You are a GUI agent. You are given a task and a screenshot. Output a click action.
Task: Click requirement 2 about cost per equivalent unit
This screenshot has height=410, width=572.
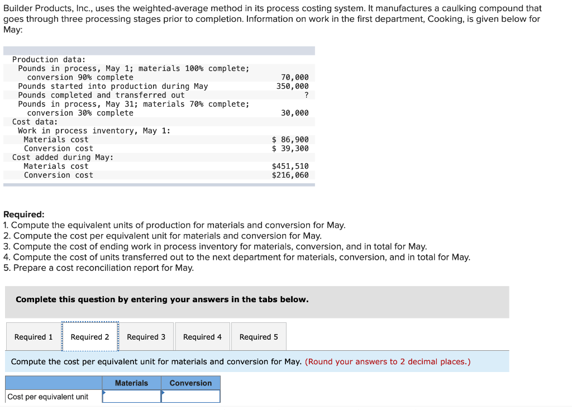tap(163, 236)
